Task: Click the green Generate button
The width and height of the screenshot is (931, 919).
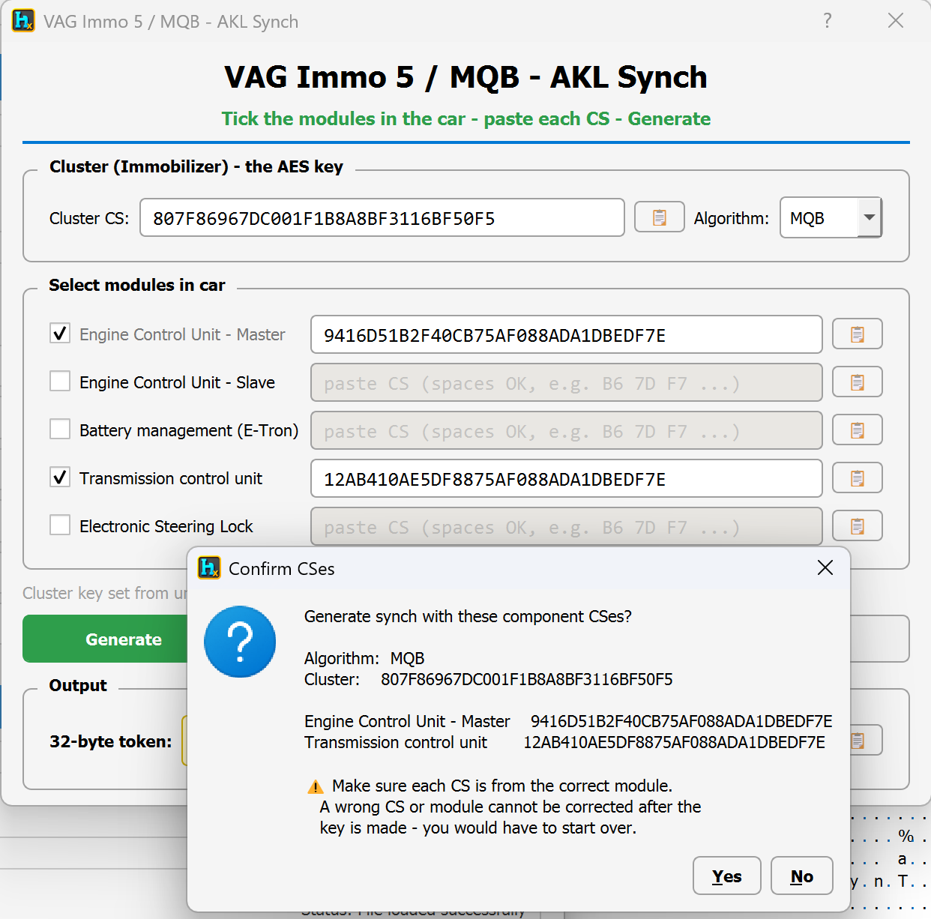Action: pos(105,639)
